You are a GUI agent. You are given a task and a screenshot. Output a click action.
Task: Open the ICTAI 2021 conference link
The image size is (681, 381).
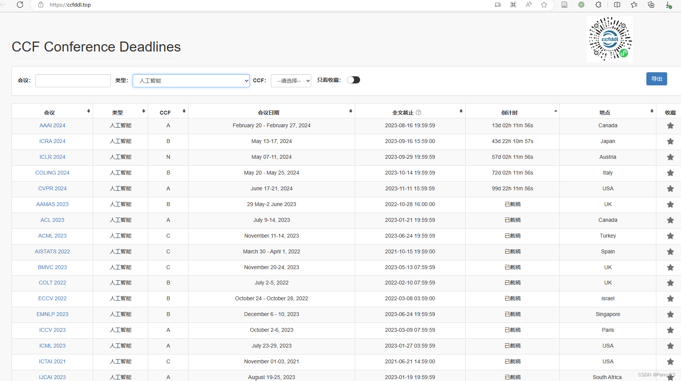[x=52, y=361]
